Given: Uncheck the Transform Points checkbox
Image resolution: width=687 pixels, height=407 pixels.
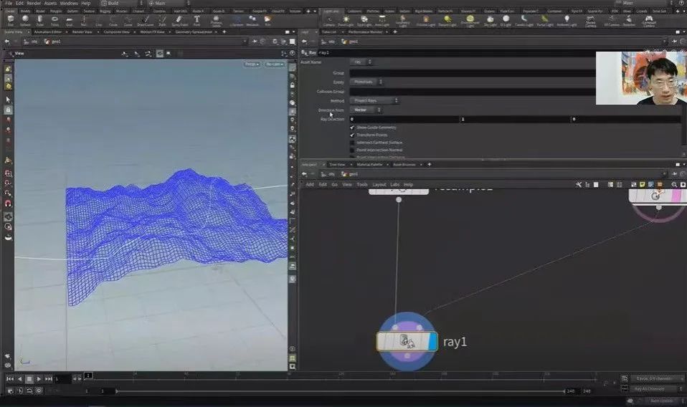Looking at the screenshot, I should pos(352,135).
